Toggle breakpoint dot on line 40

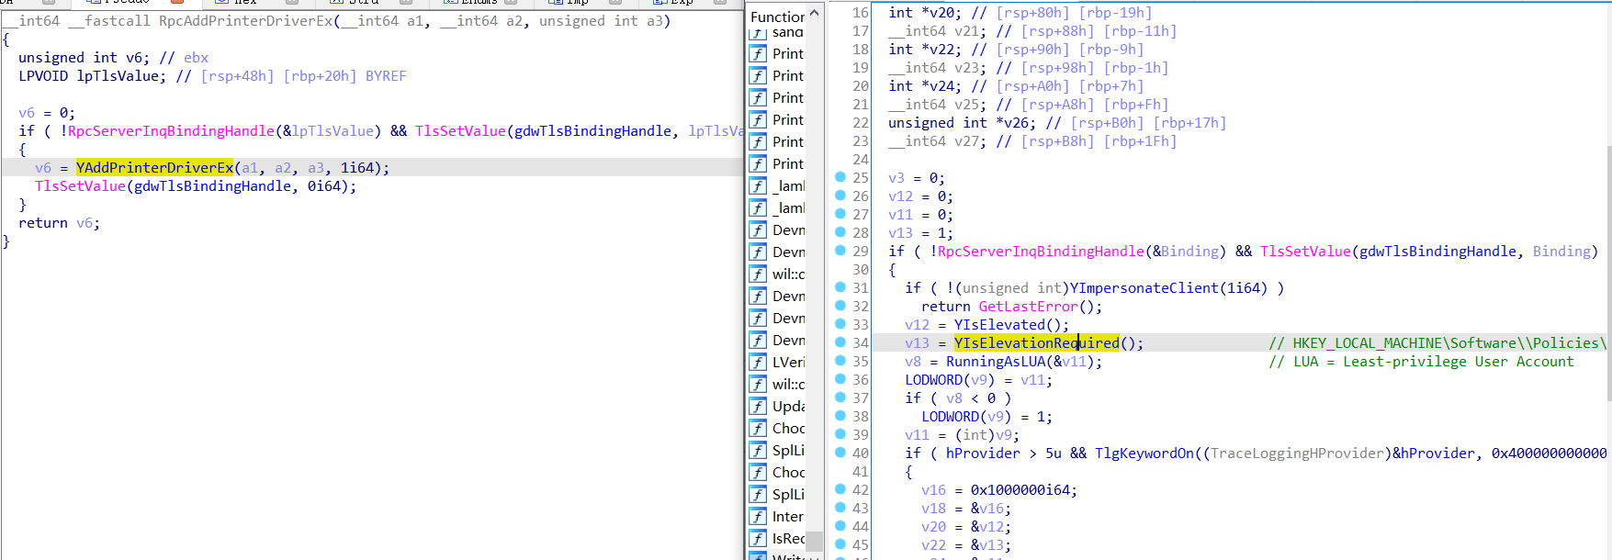(x=840, y=453)
